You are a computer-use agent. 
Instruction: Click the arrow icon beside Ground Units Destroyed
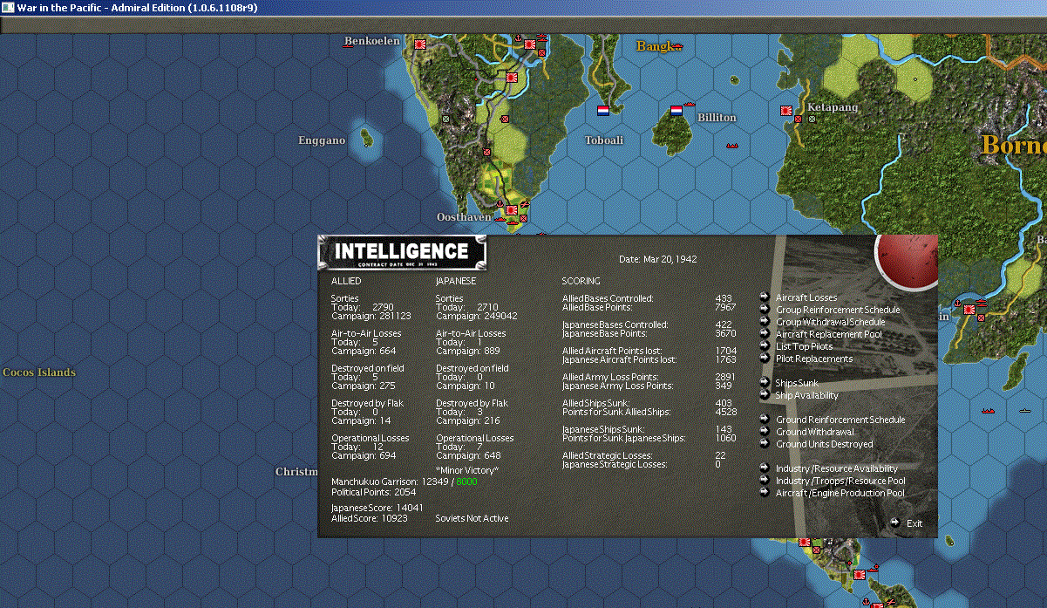tap(765, 444)
